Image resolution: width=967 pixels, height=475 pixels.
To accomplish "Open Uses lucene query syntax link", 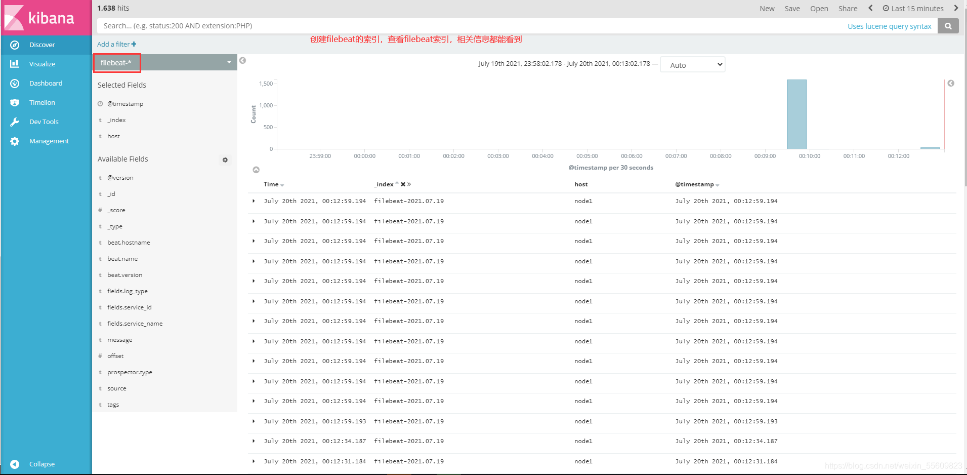I will (x=889, y=26).
